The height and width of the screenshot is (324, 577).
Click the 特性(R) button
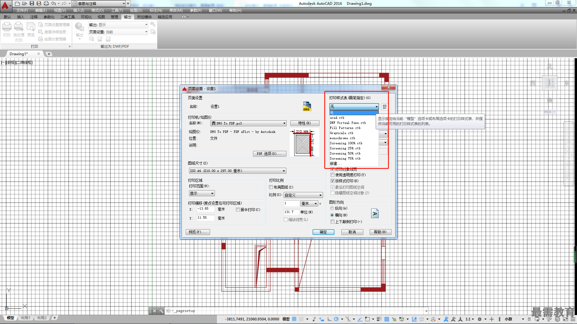tap(305, 123)
